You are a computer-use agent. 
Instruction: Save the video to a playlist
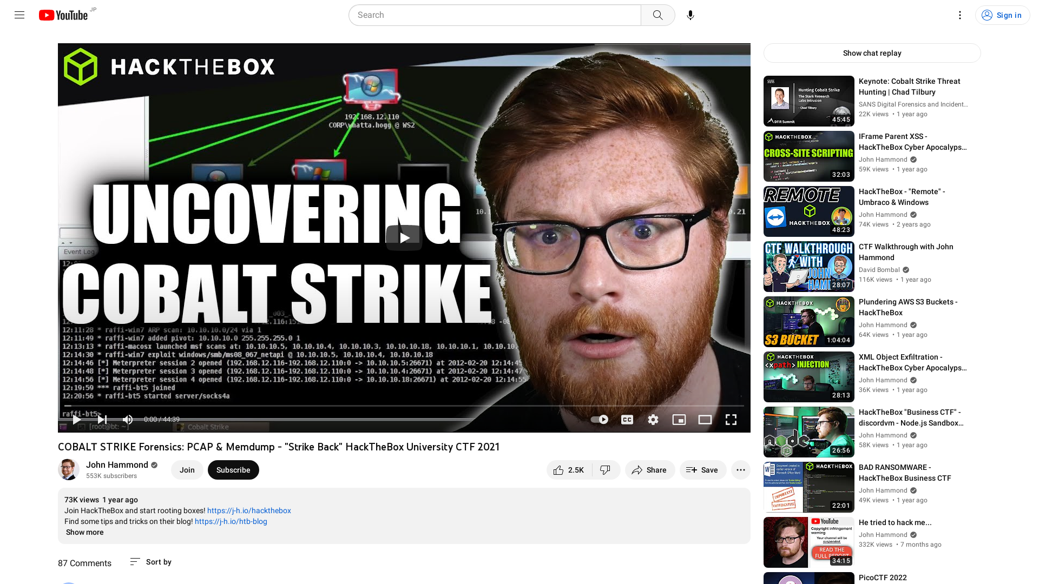[x=702, y=470]
